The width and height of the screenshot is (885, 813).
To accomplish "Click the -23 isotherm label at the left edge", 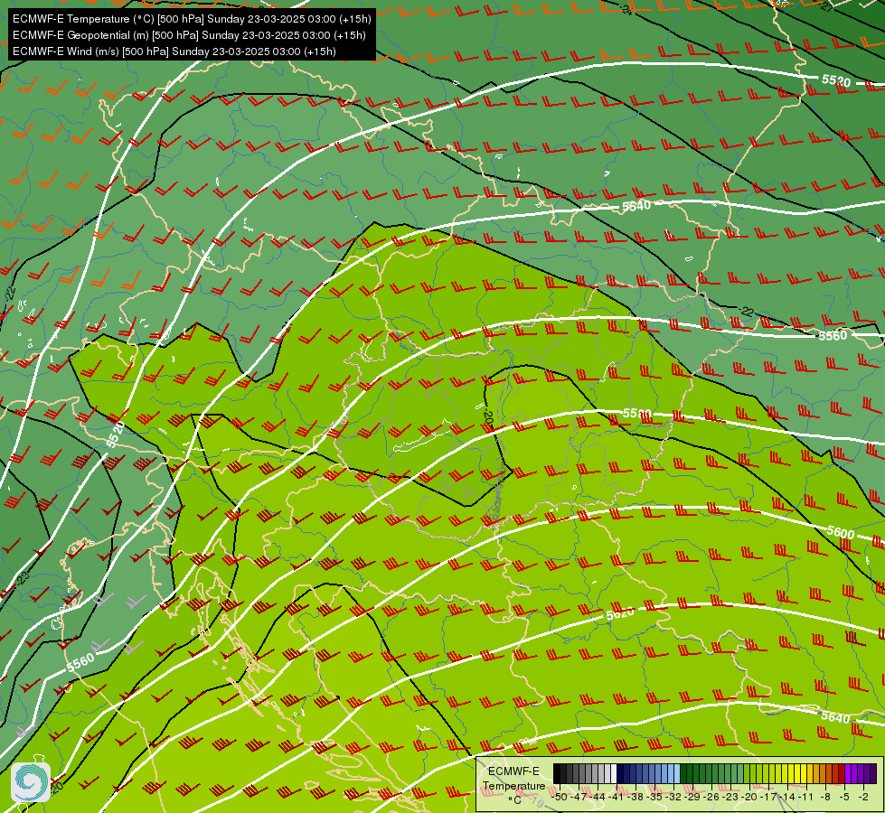I will click(x=22, y=579).
